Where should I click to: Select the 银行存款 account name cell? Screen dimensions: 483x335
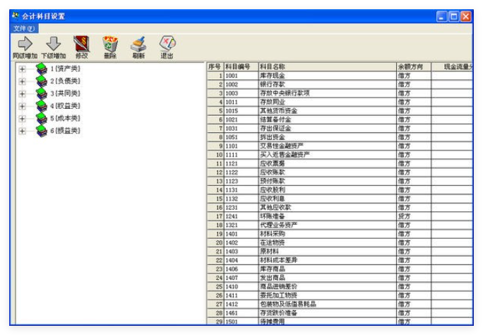pos(327,84)
